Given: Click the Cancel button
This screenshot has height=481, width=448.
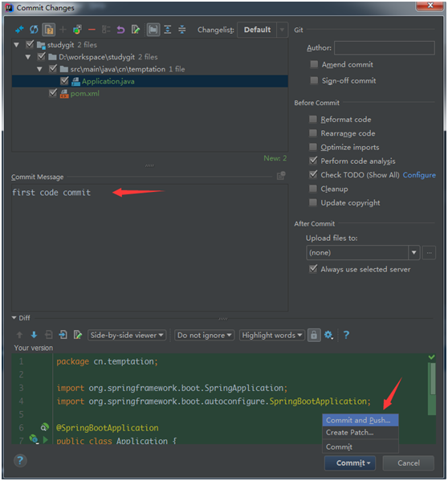Looking at the screenshot, I should pos(409,463).
